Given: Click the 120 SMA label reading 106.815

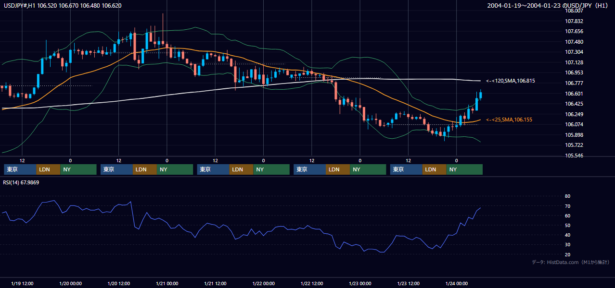Looking at the screenshot, I should coord(511,81).
